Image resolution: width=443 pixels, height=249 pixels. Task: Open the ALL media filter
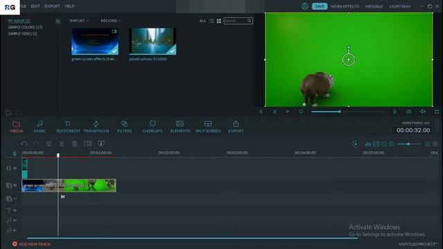203,21
